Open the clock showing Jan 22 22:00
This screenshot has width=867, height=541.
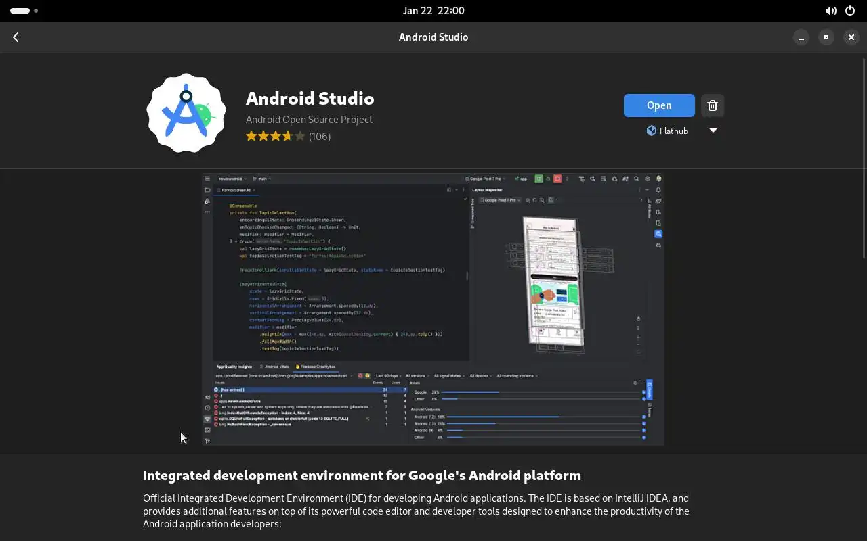[x=433, y=11]
